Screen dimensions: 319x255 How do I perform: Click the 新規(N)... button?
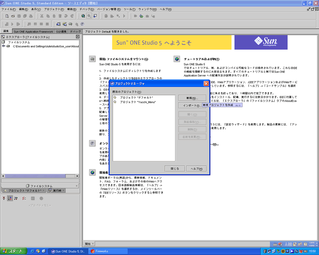point(192,98)
